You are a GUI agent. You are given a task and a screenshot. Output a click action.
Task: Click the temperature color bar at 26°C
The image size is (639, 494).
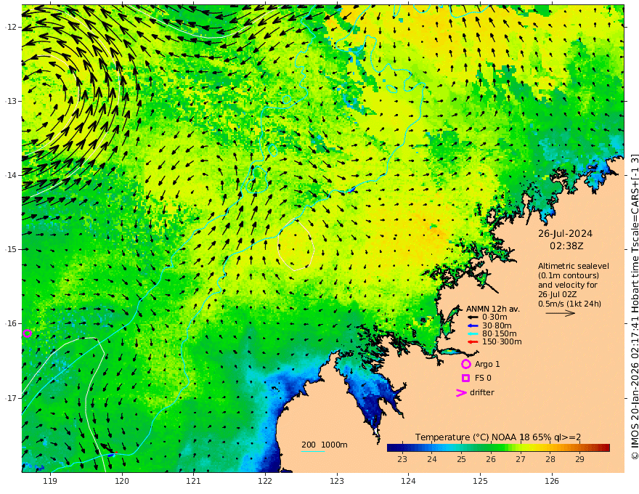point(491,448)
